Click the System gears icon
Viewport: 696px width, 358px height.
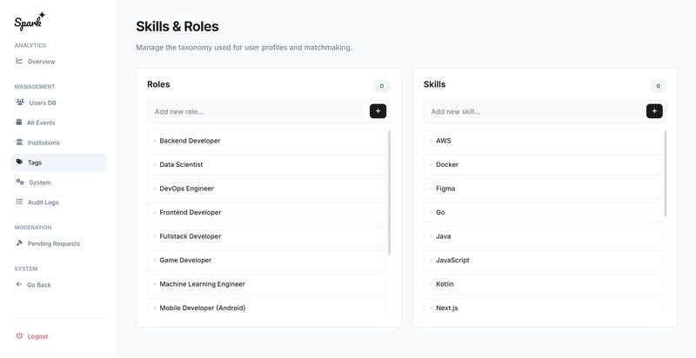pos(20,182)
